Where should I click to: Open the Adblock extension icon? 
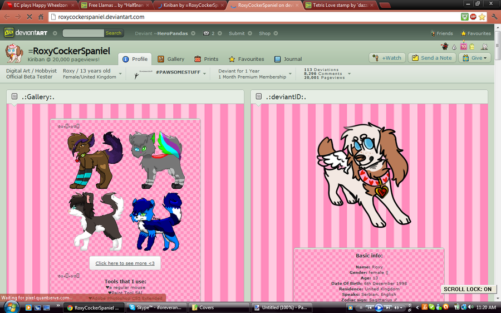[473, 17]
